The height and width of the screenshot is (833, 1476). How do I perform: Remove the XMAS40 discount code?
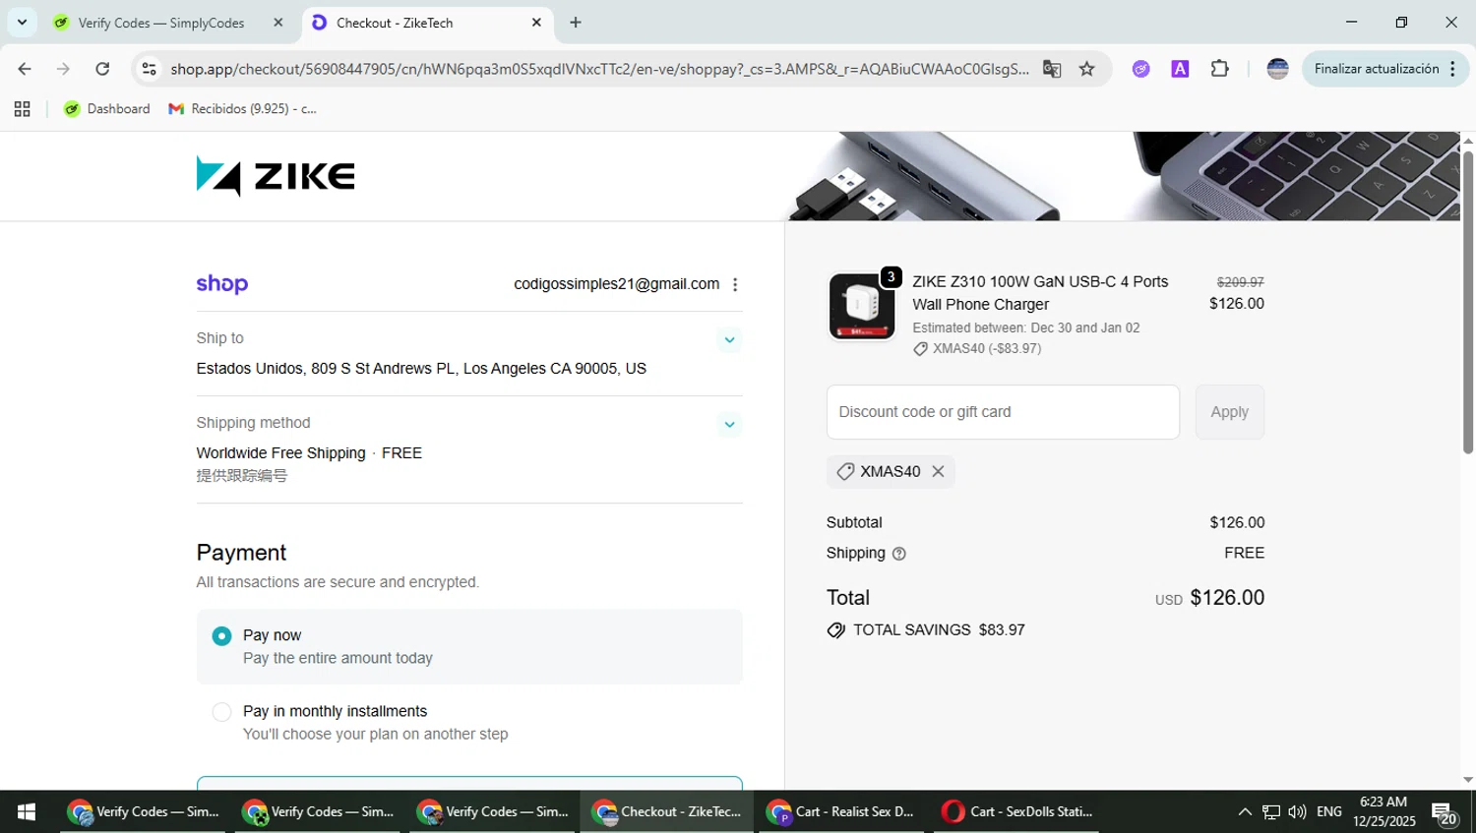coord(938,472)
